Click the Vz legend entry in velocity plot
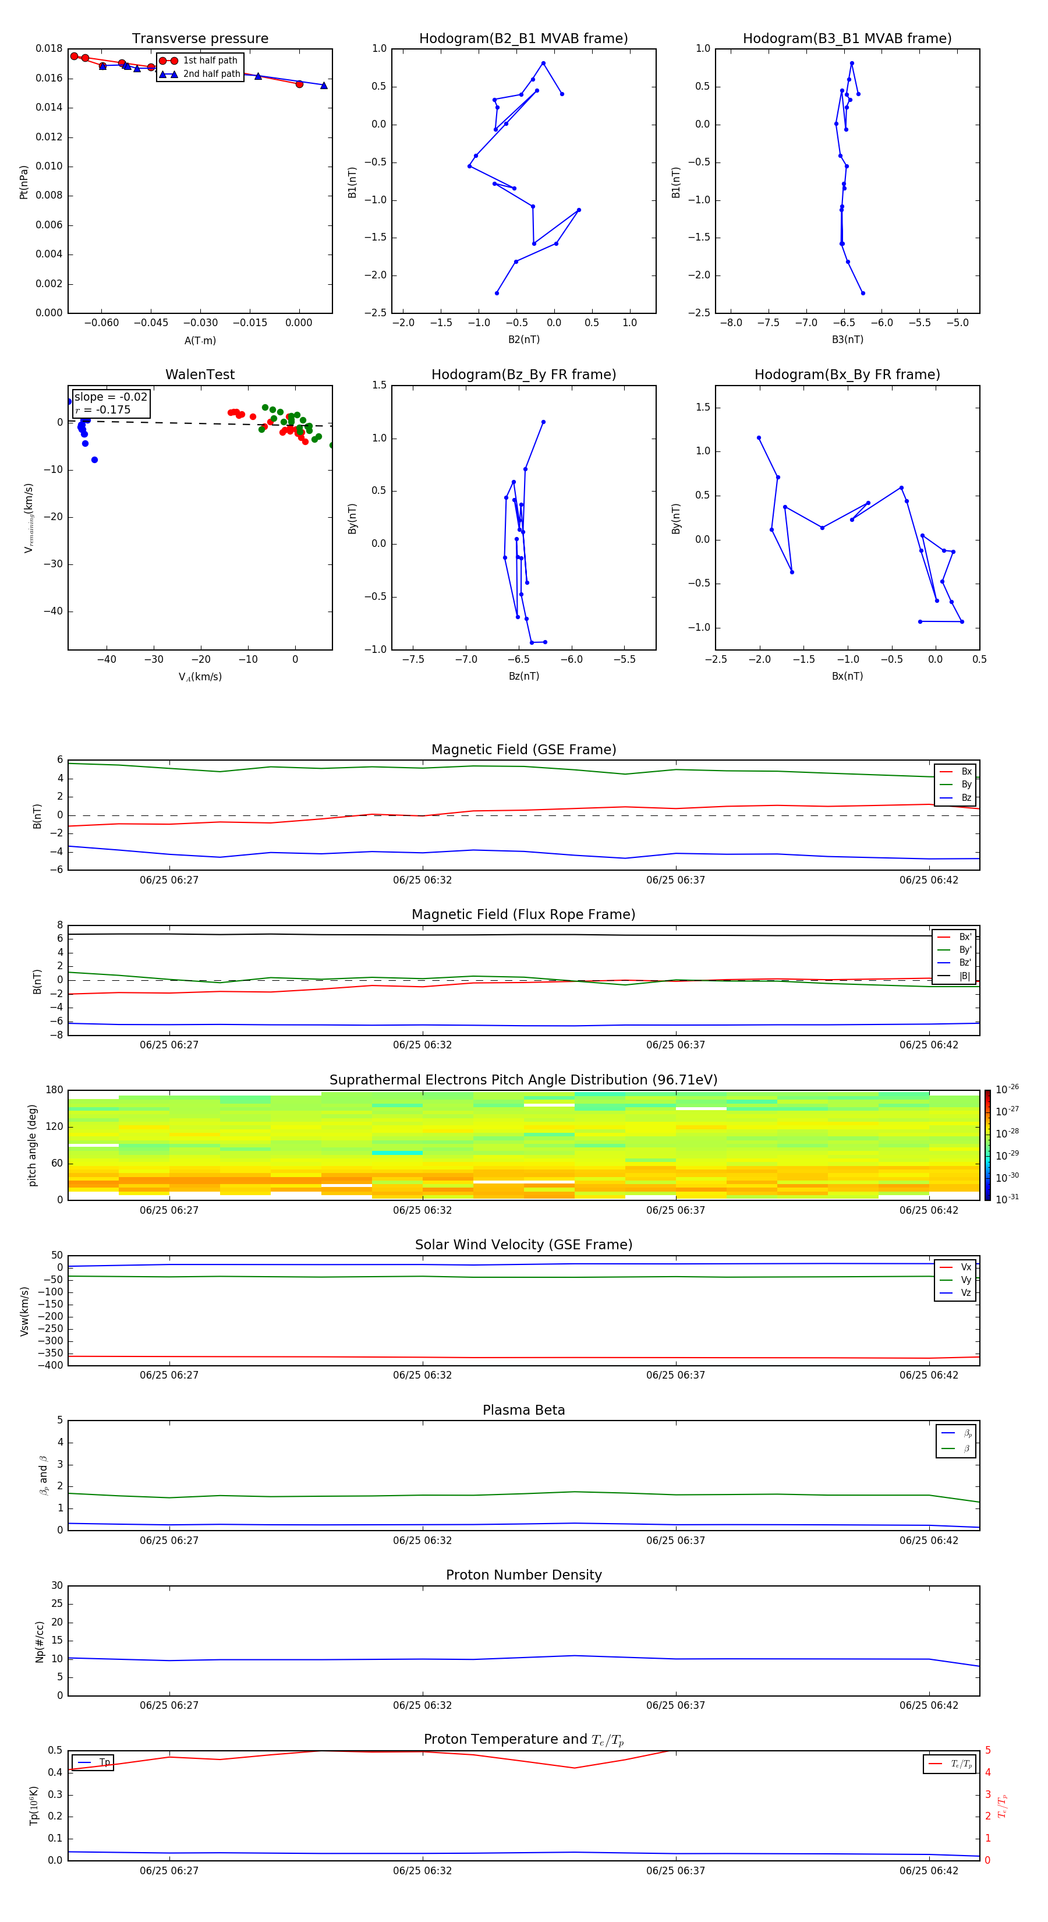 (956, 1293)
